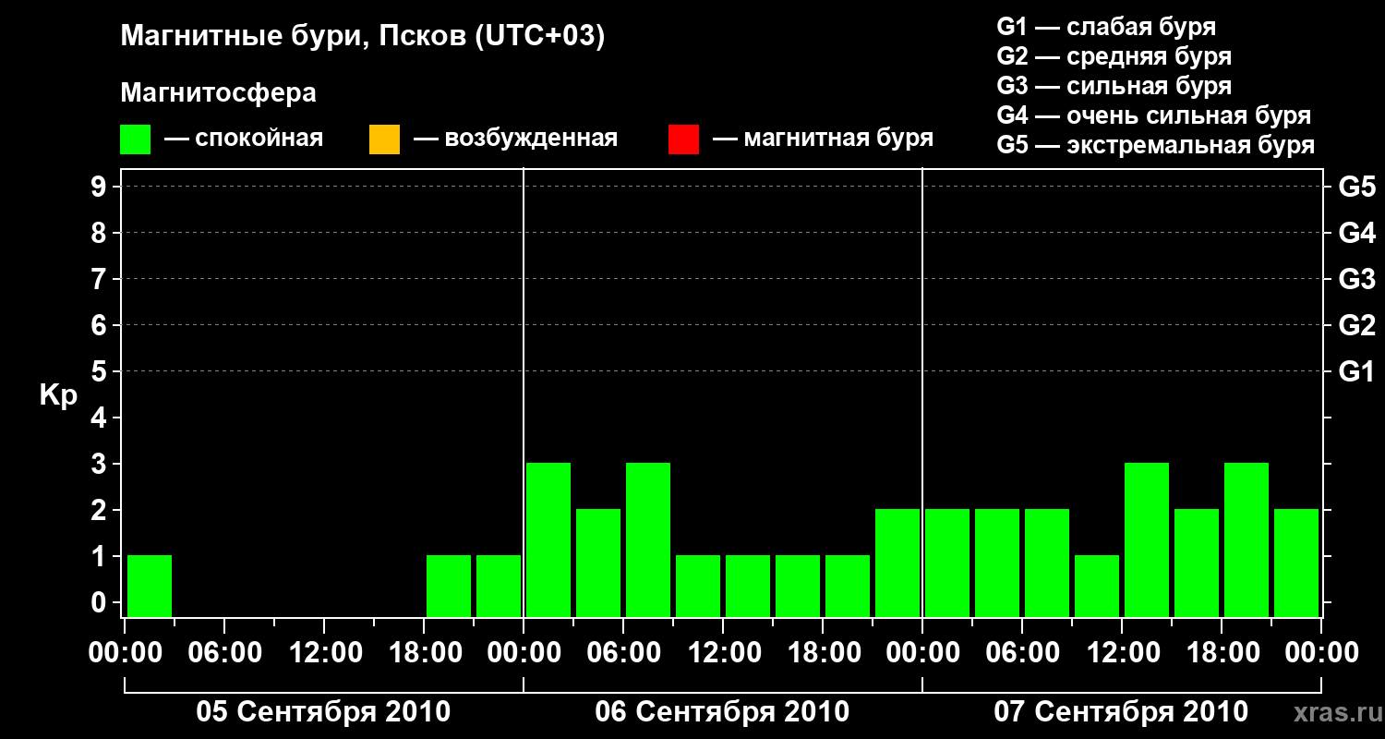Click 'G2 — средняя буря' legend line
The height and width of the screenshot is (739, 1385).
click(x=1114, y=56)
